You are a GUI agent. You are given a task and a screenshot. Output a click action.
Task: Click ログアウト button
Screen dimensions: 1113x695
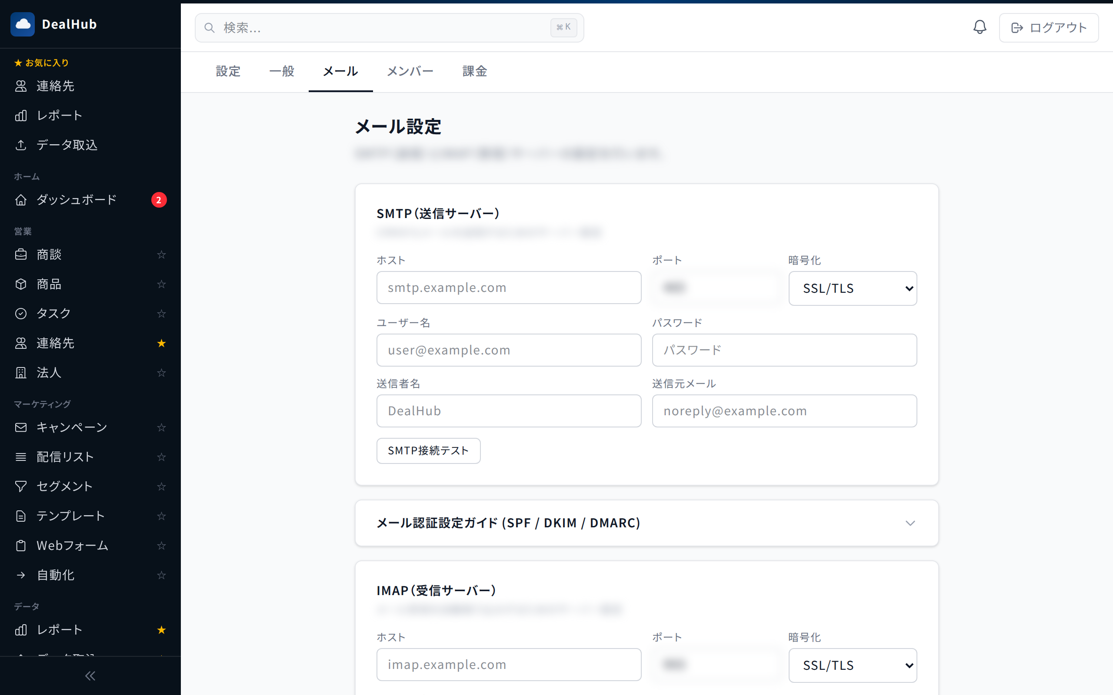(x=1048, y=27)
